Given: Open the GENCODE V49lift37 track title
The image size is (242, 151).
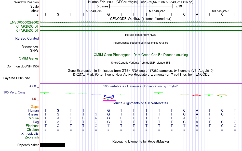Looking at the screenshot, I should [x=141, y=19].
